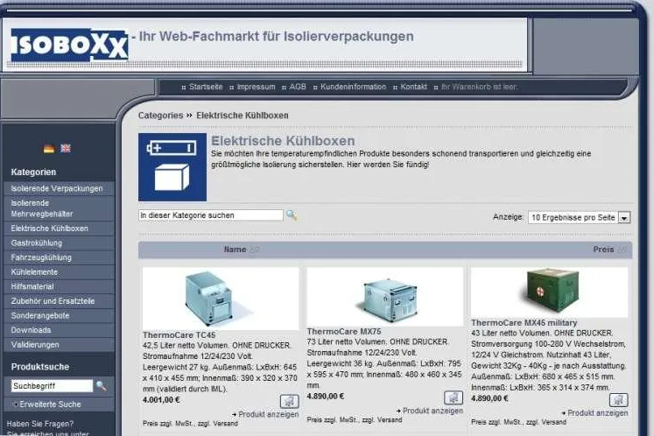Switch language via British flag icon
The image size is (654, 436).
[x=66, y=148]
